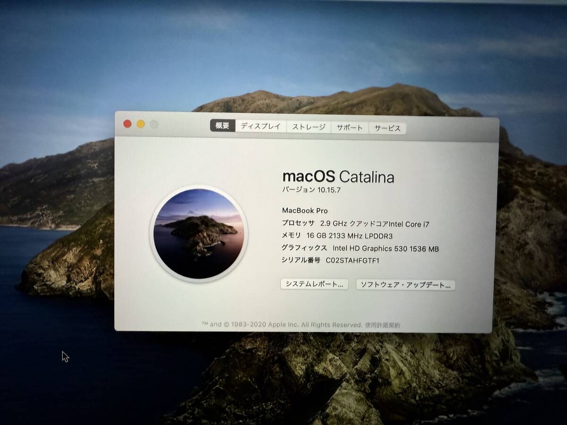Viewport: 567px width, 425px height.
Task: Click graphics value Intel HD Graphics 530 1536 MB
Action: (x=386, y=248)
